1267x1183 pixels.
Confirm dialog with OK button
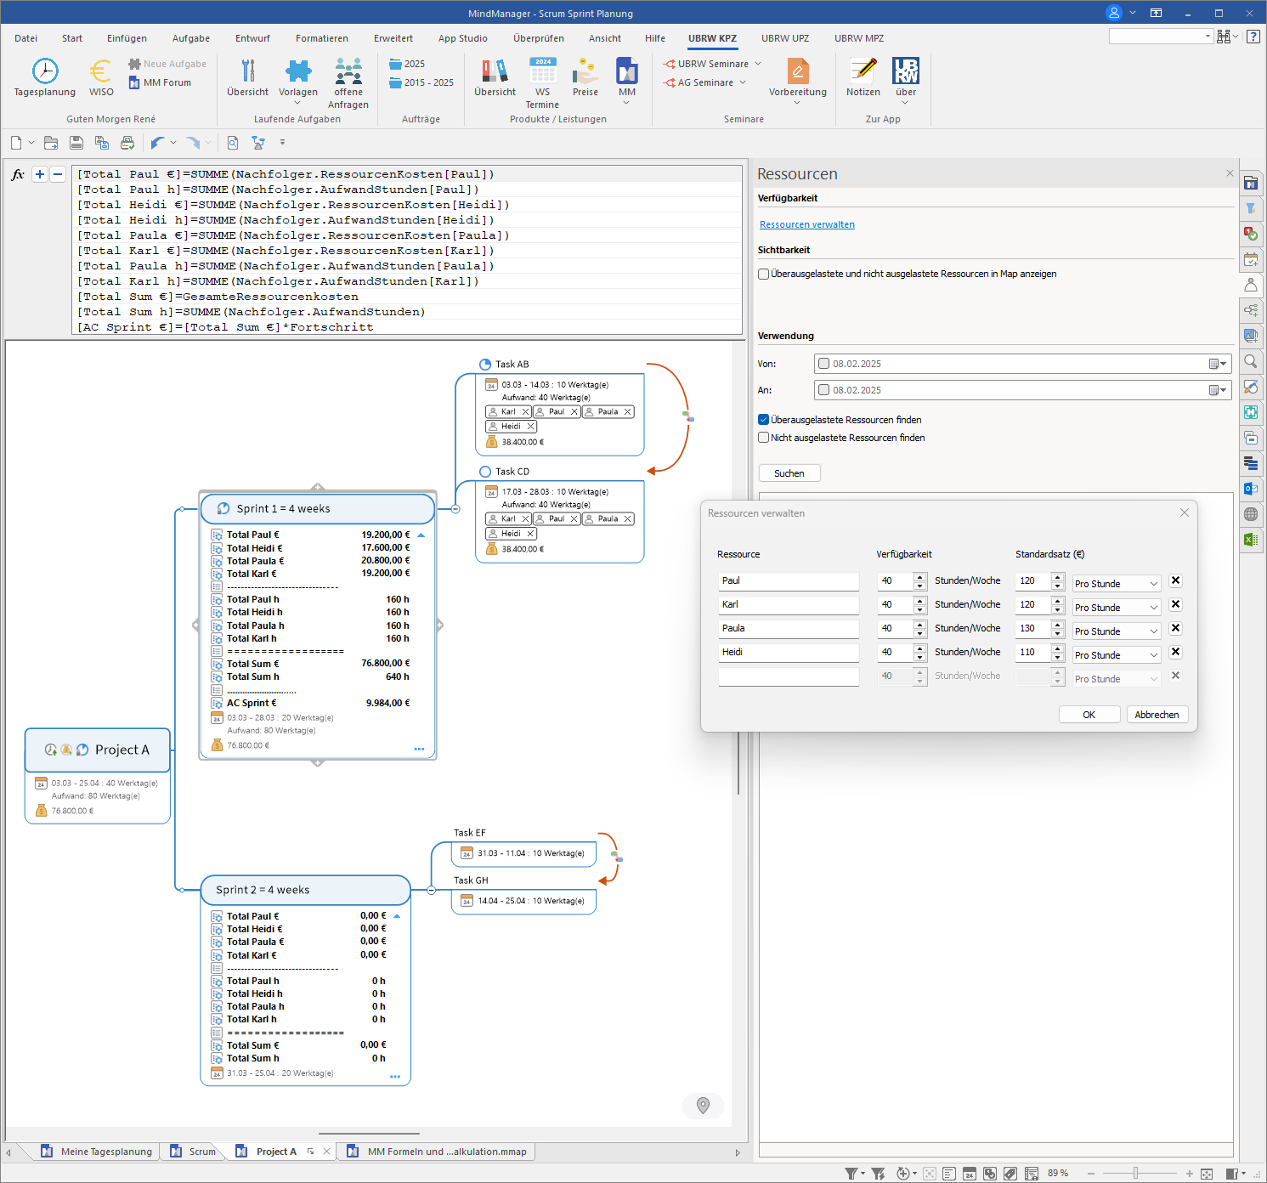click(x=1089, y=715)
